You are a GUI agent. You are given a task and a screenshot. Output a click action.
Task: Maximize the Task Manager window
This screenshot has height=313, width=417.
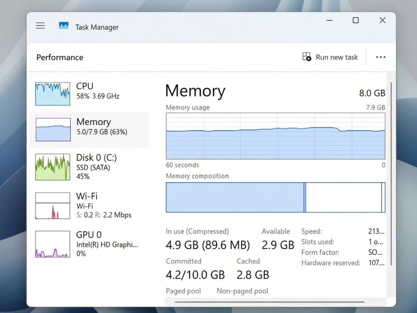pyautogui.click(x=356, y=20)
